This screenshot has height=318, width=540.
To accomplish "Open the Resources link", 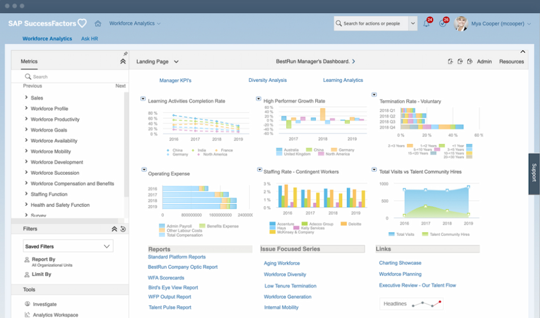I will click(512, 61).
